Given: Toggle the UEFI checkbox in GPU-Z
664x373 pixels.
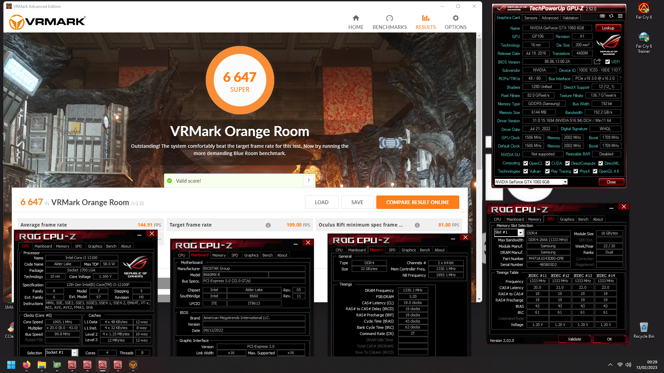Looking at the screenshot, I should pos(607,62).
